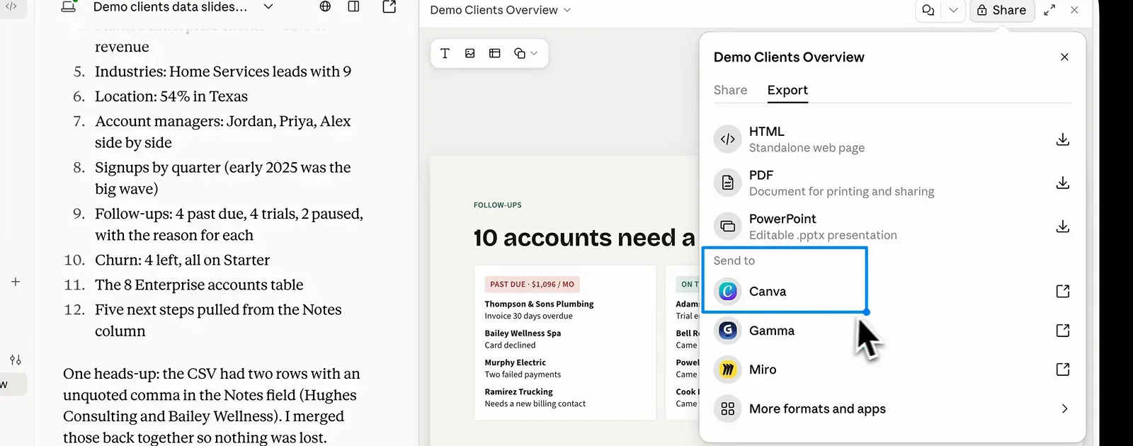The image size is (1133, 446).
Task: Click the HTML code icon in export list
Action: [x=727, y=139]
